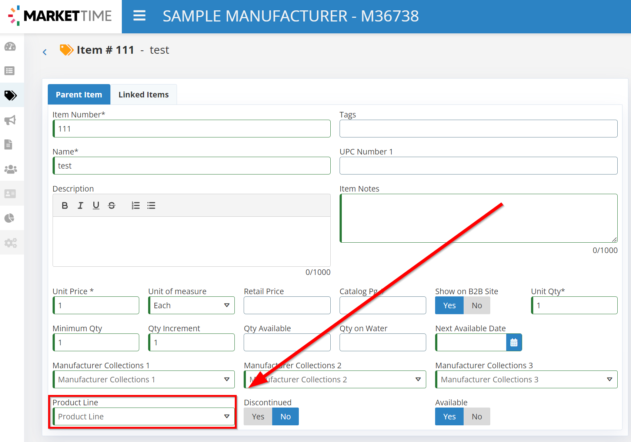The width and height of the screenshot is (631, 442).
Task: Click the dashboard gauge sidebar icon
Action: (10, 47)
